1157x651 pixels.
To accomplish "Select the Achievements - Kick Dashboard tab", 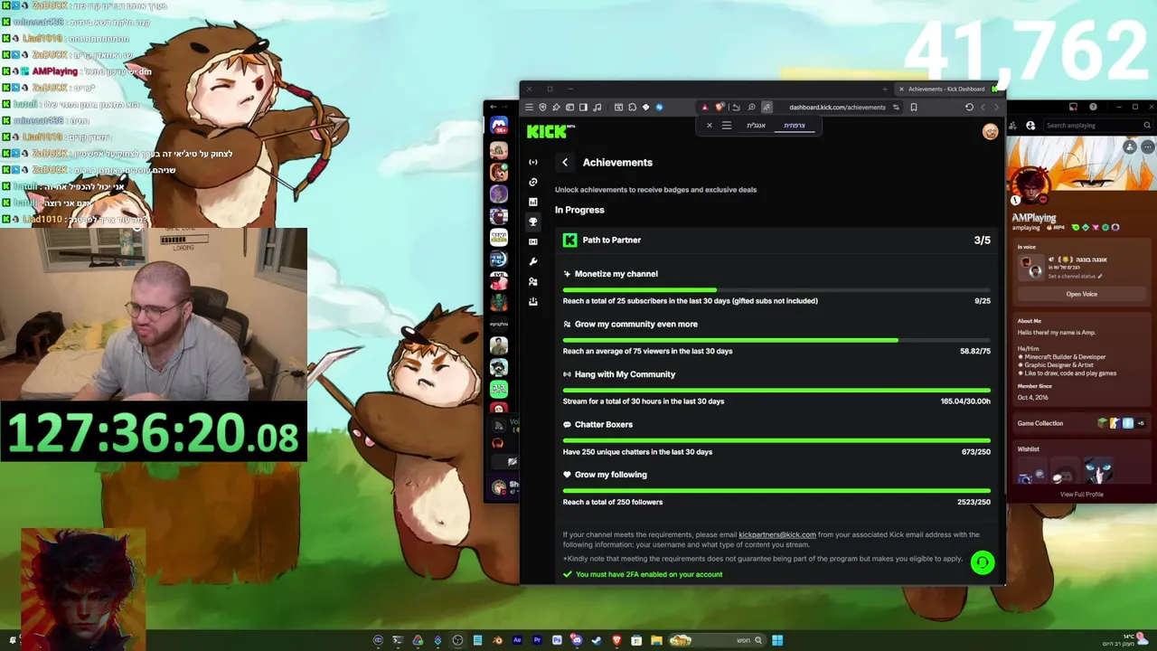I will pyautogui.click(x=946, y=89).
